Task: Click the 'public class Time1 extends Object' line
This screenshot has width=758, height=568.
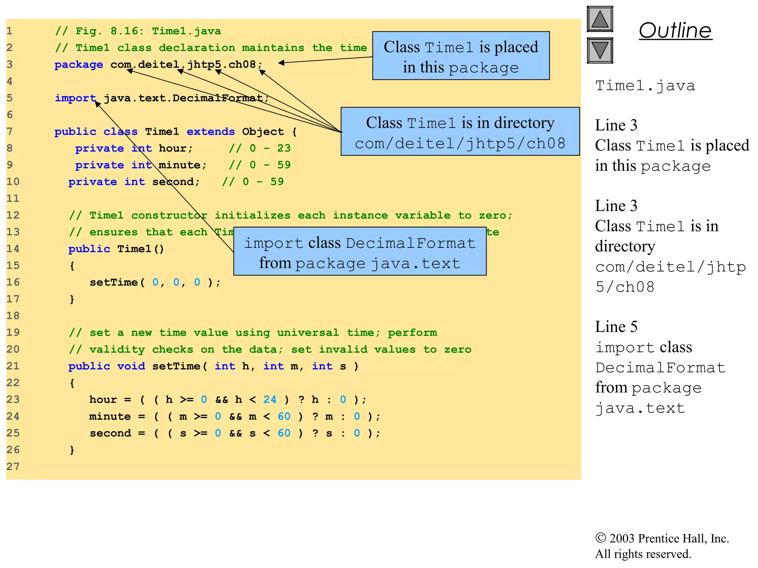Action: (x=175, y=132)
